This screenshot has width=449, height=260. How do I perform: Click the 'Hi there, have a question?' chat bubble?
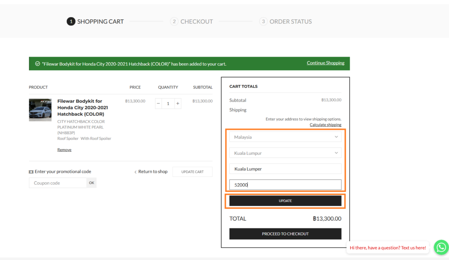click(388, 248)
